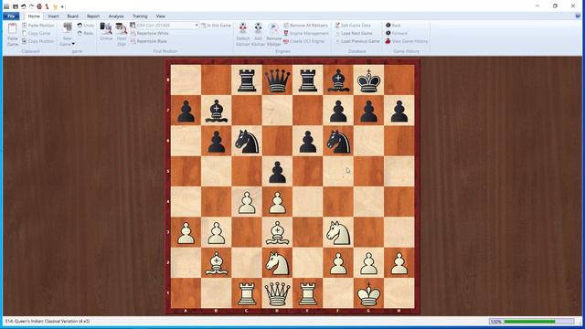Switch to the Report ribbon tab

(x=93, y=16)
